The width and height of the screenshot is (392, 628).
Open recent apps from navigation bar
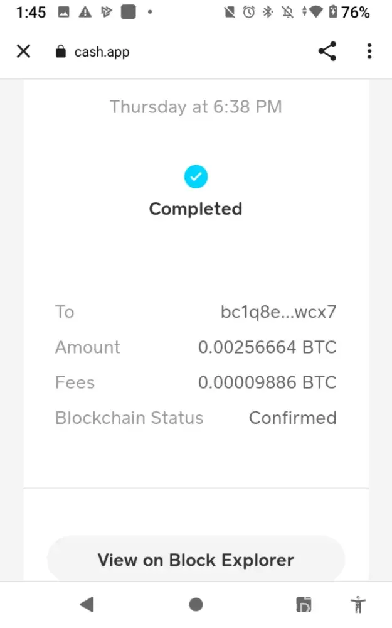[x=304, y=604]
